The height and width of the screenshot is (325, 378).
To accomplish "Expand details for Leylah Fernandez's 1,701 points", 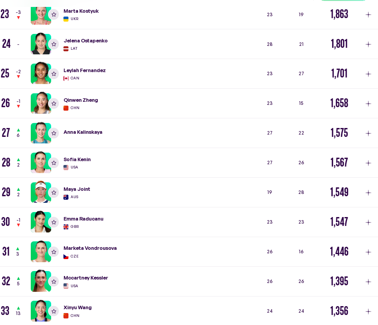I will point(368,74).
